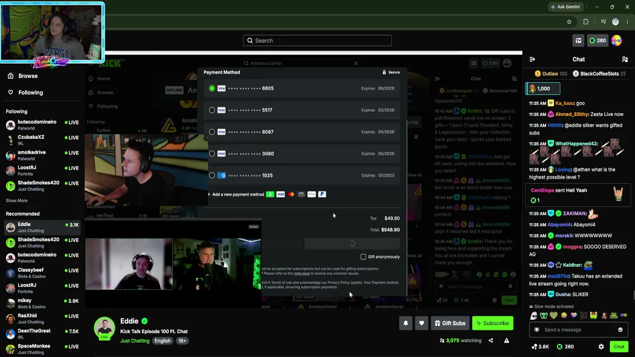Click the BlackCoffeeSlots gifter entry
The width and height of the screenshot is (635, 357).
599,74
